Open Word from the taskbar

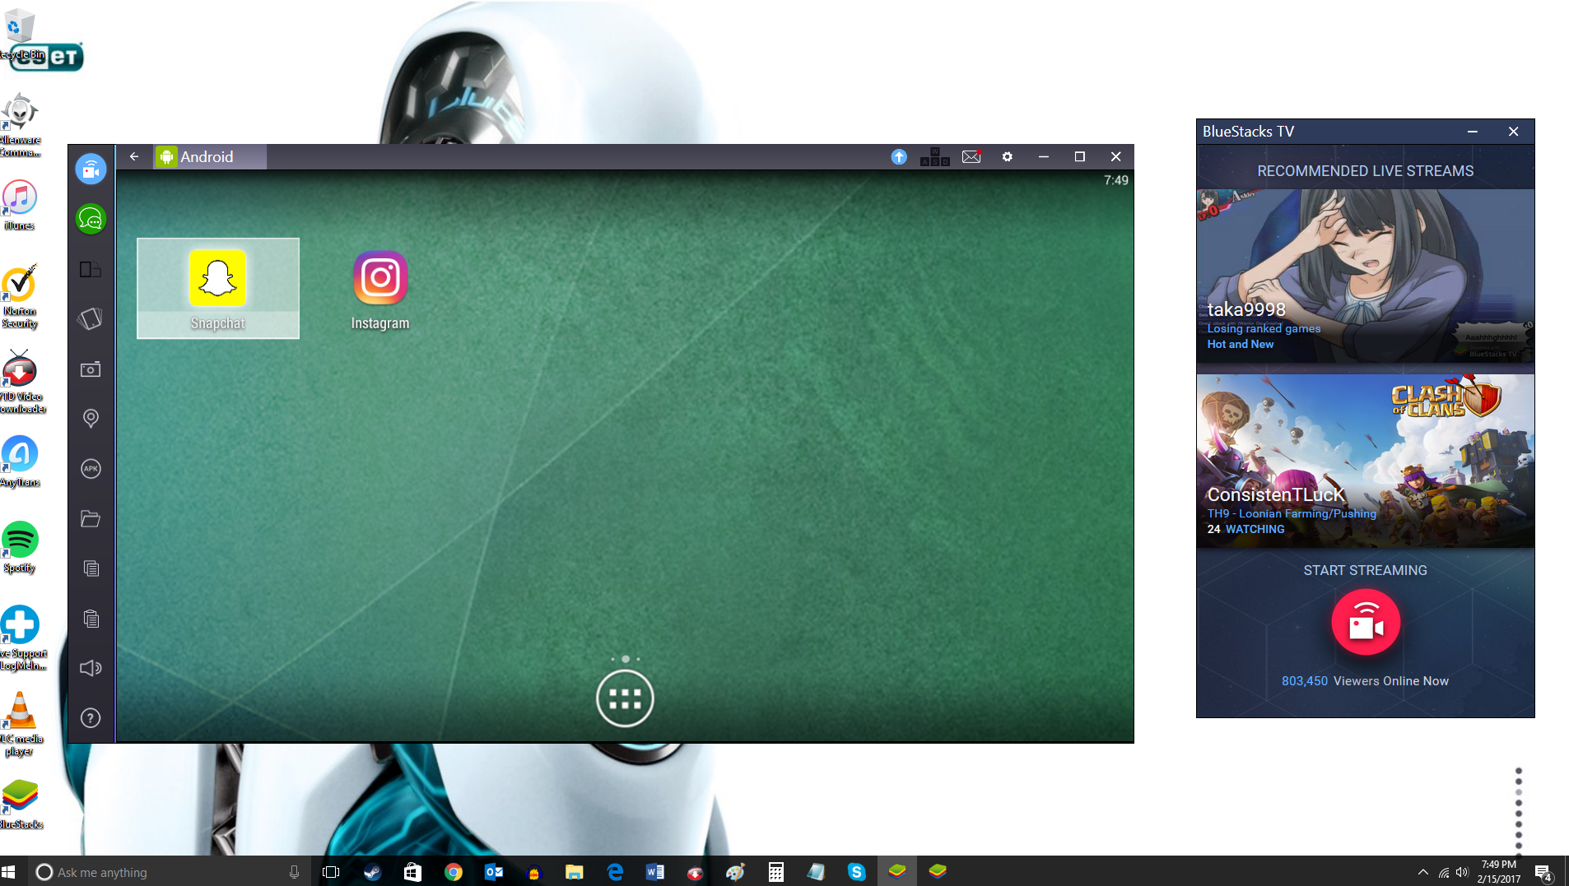point(655,872)
